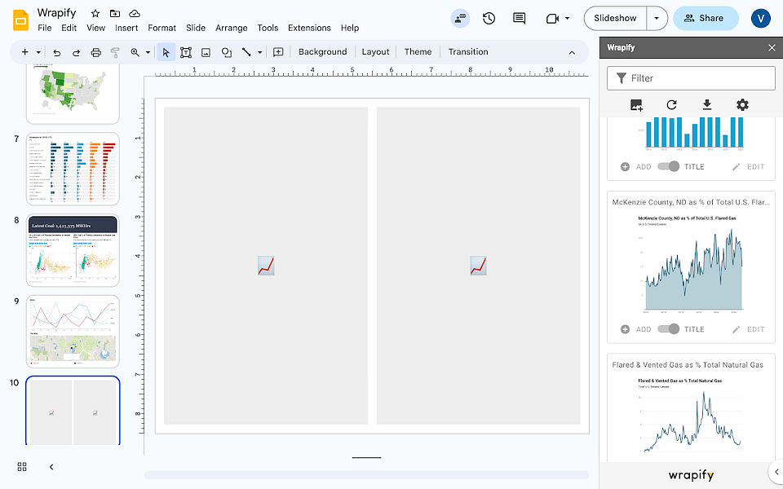The height and width of the screenshot is (489, 783).
Task: Expand the zoom level dropdown arrow
Action: tap(148, 52)
